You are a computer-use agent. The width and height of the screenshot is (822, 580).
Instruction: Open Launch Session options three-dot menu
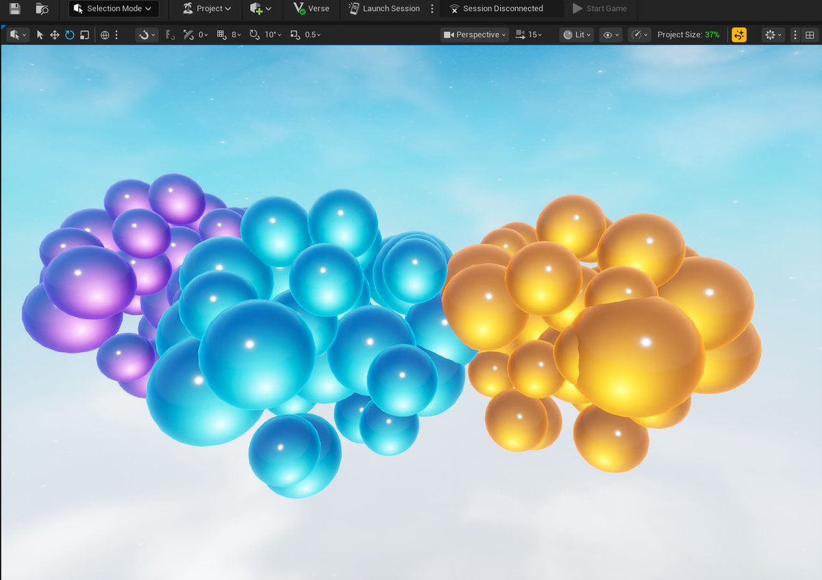(432, 9)
